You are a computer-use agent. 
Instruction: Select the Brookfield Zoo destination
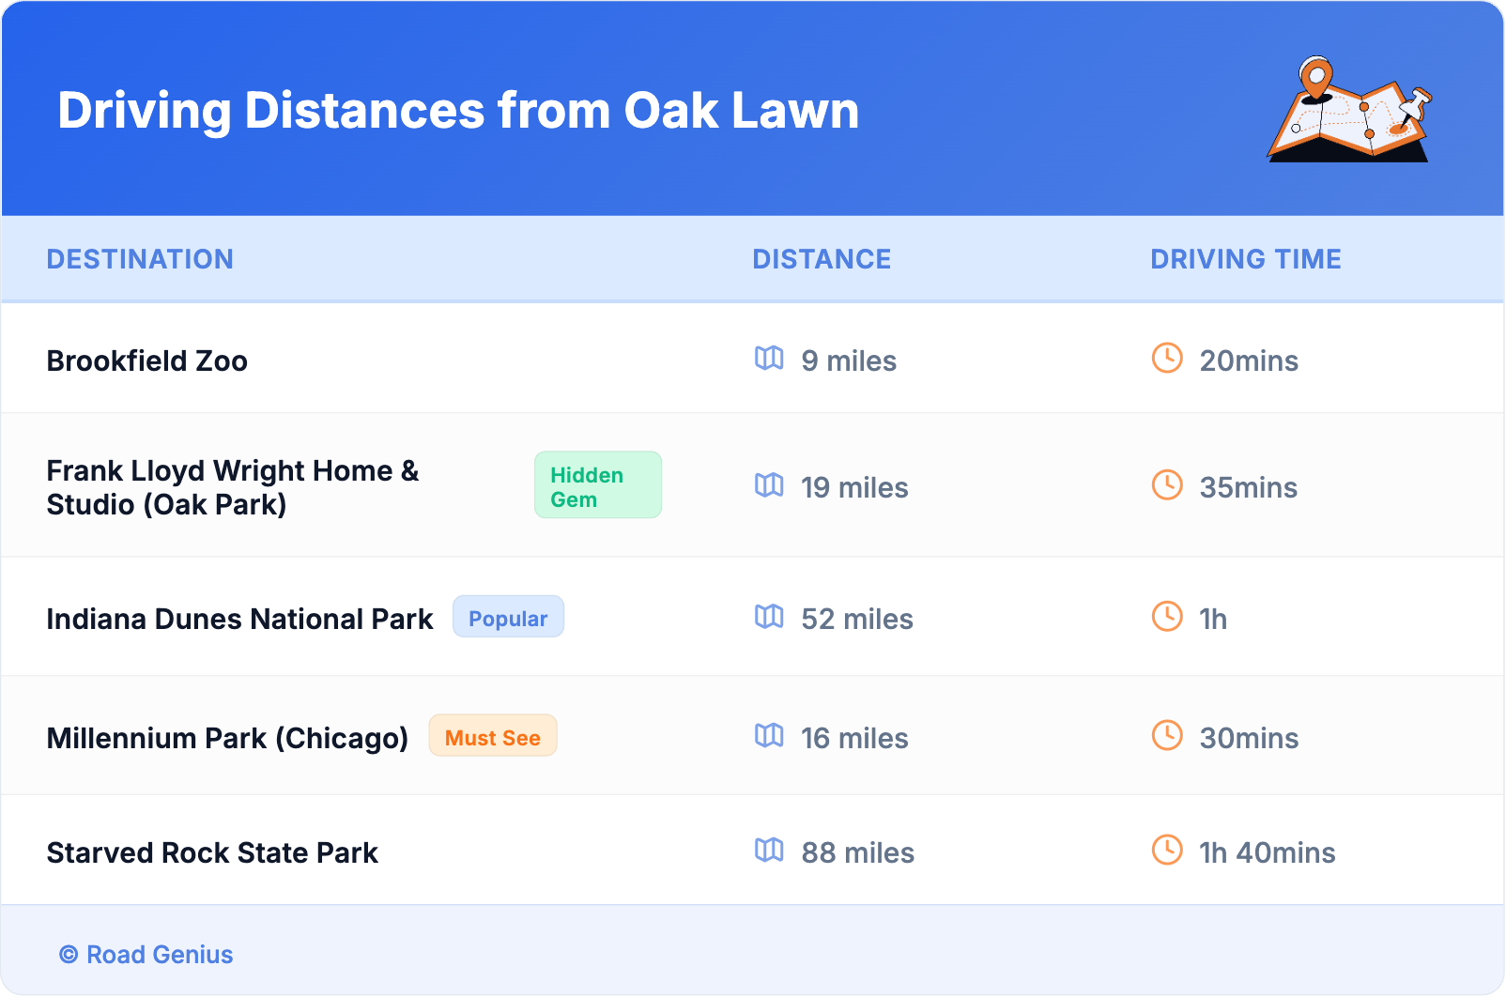coord(147,361)
